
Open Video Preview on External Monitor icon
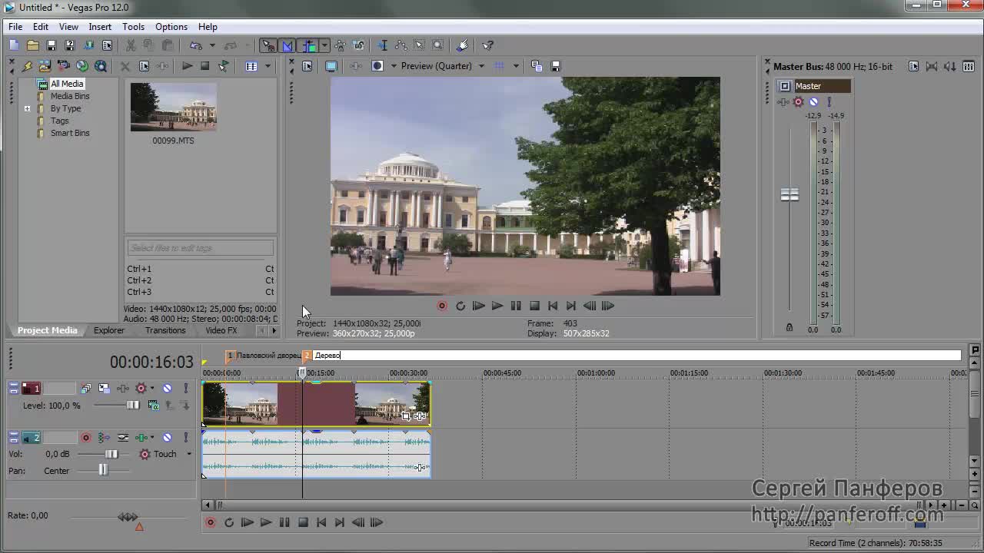[331, 66]
